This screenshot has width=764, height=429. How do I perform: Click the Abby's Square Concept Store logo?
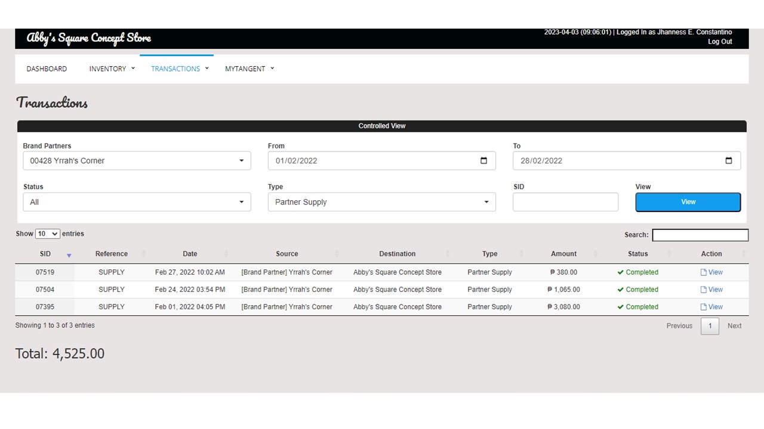(x=89, y=38)
